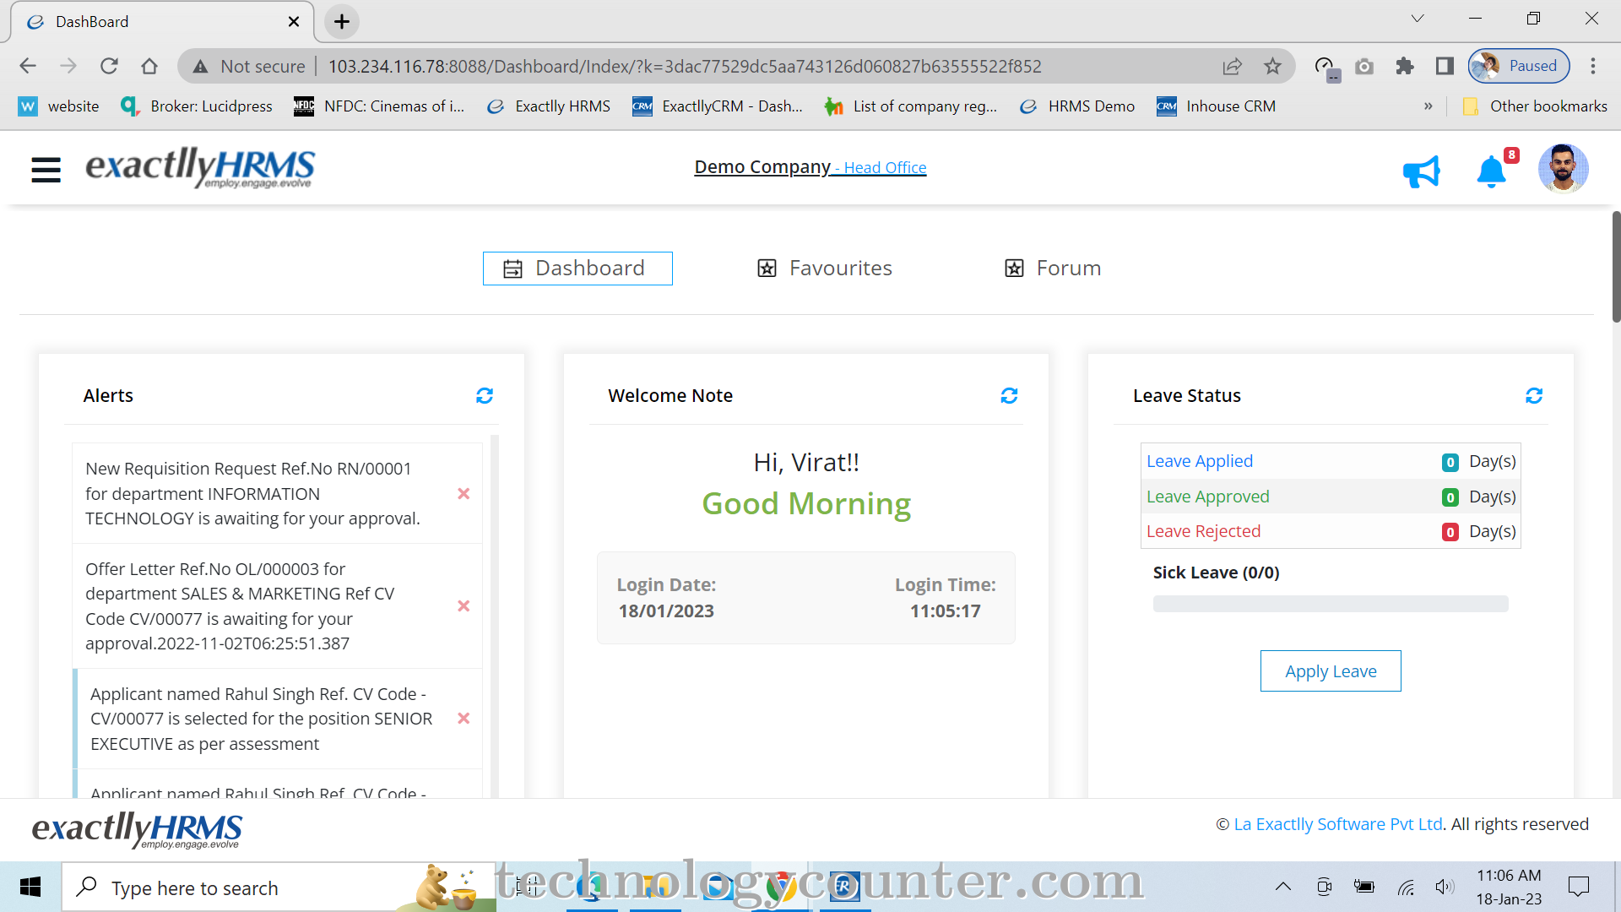Open the Leave Rejected link
Viewport: 1621px width, 912px height.
click(x=1204, y=531)
